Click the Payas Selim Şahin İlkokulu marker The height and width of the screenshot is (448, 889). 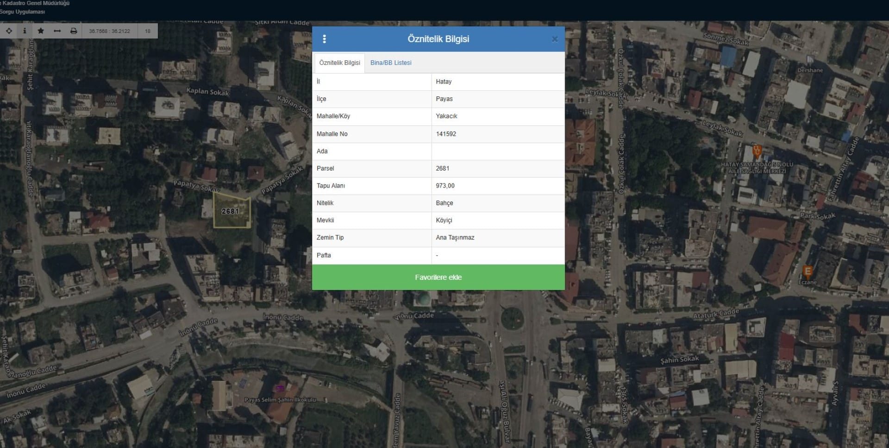point(280,389)
